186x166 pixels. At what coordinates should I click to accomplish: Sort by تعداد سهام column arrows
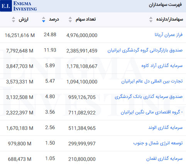[70, 19]
